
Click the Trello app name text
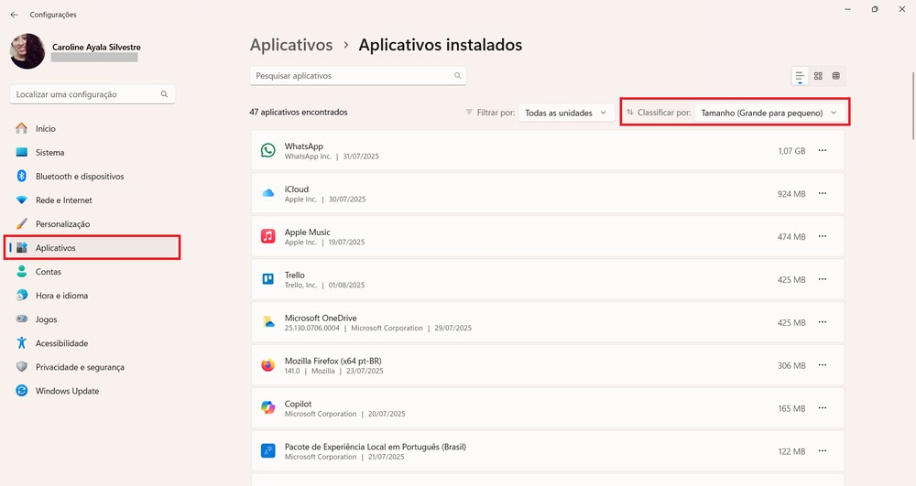pos(294,275)
